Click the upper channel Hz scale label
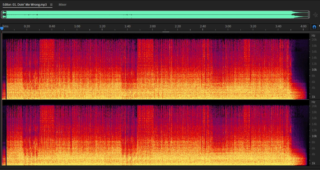The image size is (320, 170). click(x=313, y=35)
